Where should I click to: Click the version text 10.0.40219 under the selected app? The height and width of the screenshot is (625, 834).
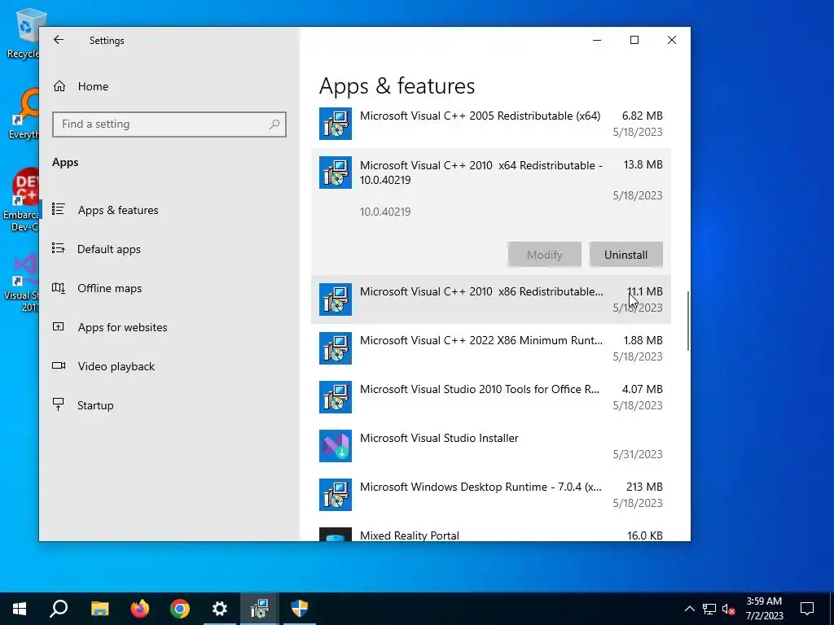coord(385,212)
